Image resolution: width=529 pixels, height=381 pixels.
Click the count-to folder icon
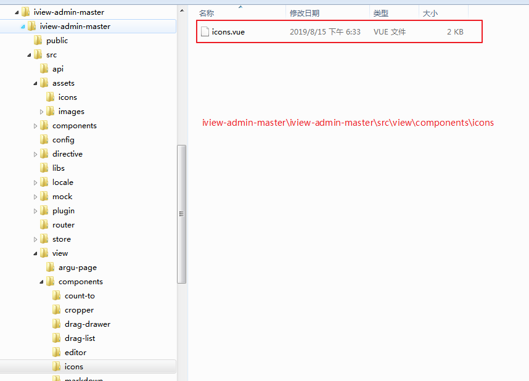[56, 296]
